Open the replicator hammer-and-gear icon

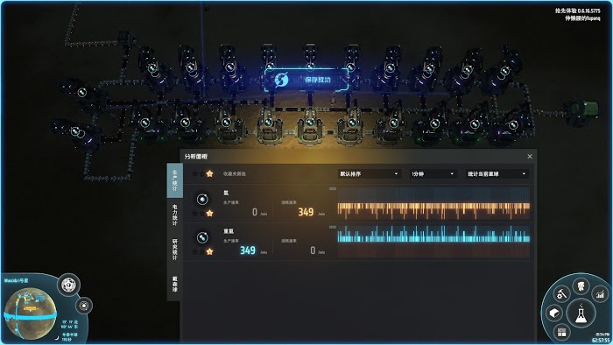[561, 293]
